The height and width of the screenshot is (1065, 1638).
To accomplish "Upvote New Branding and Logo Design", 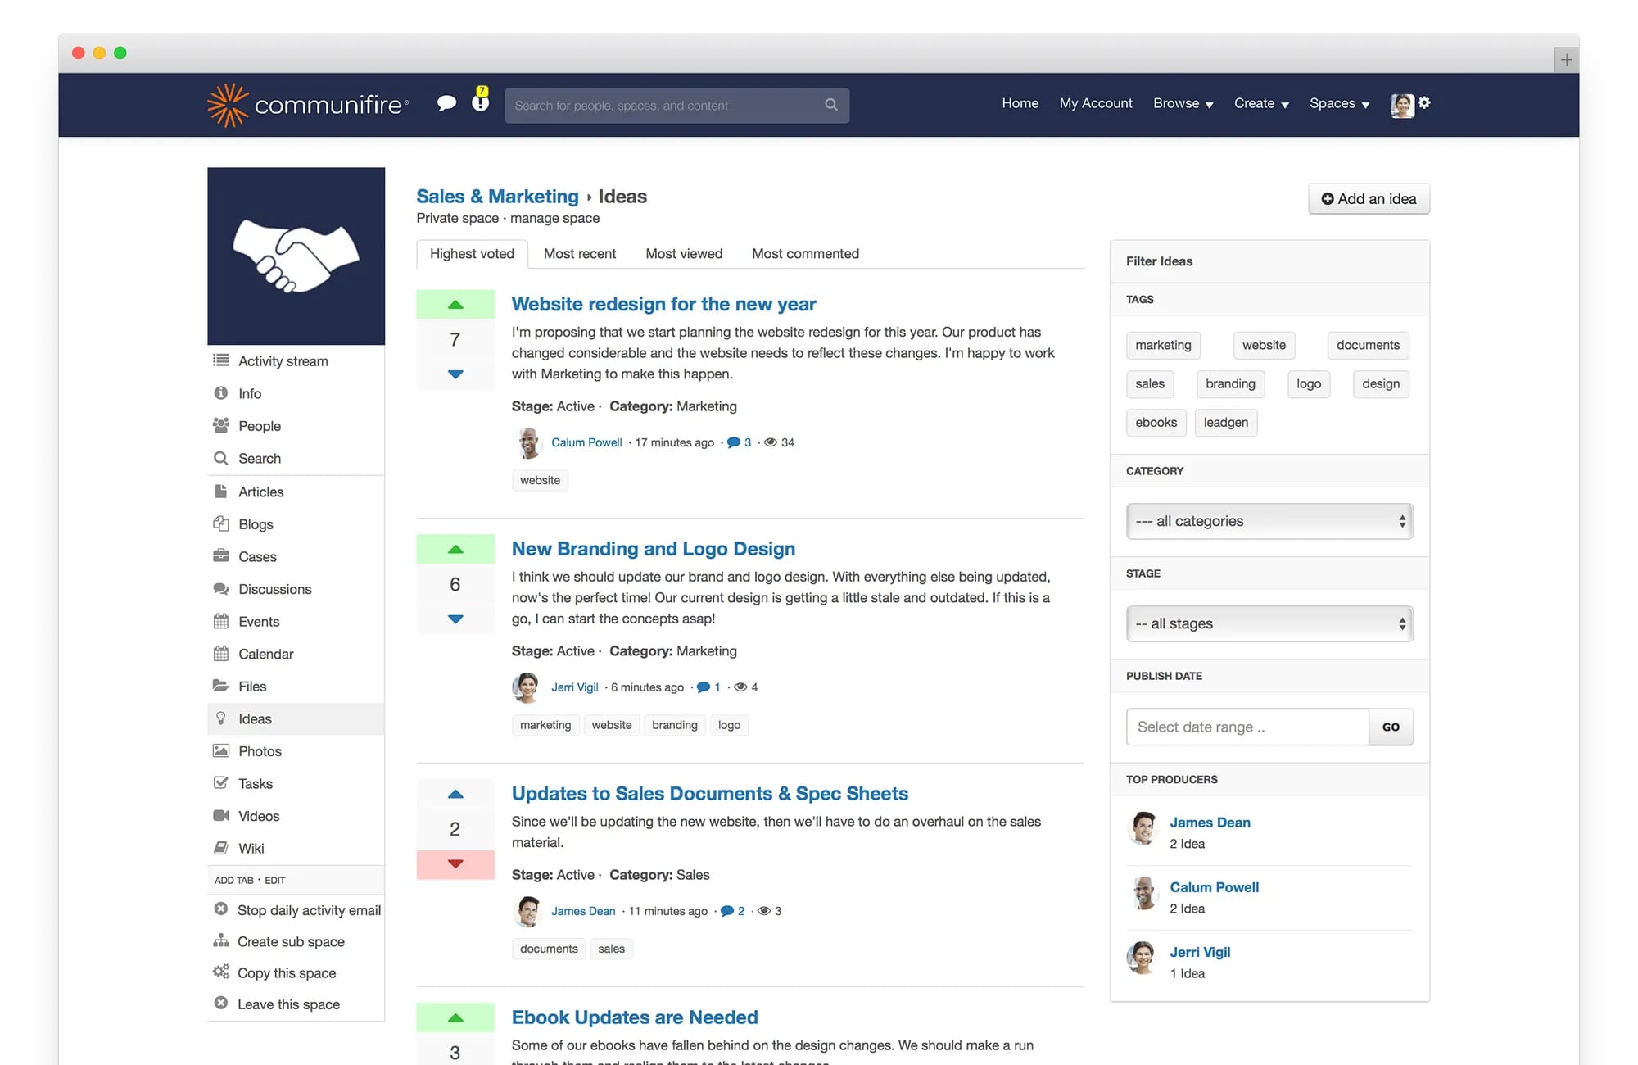I will (455, 550).
